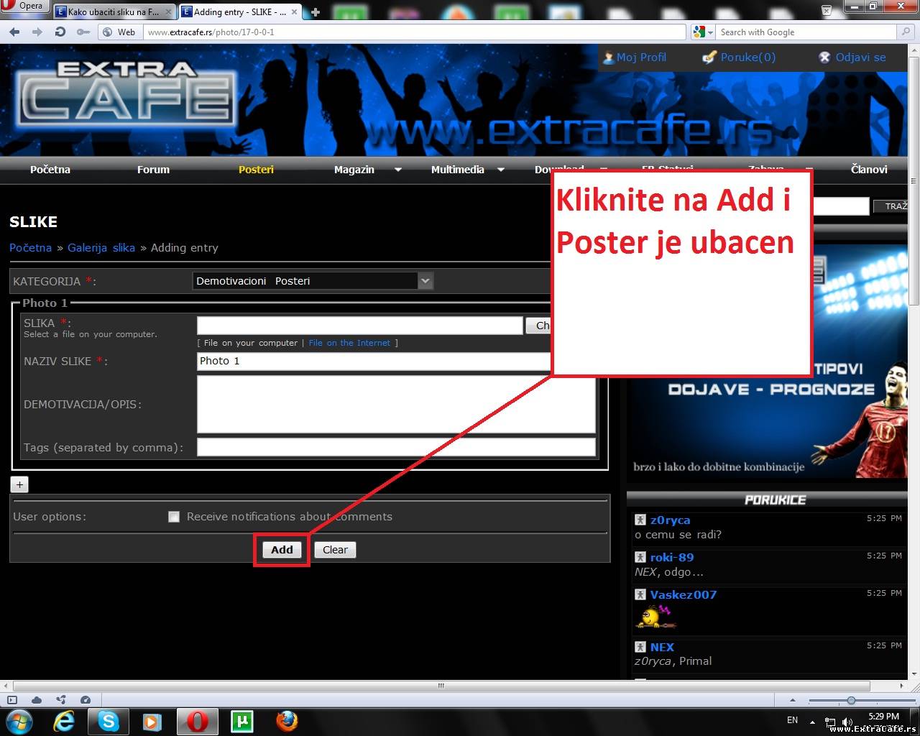Open Internet Explorer from the taskbar
920x736 pixels.
65,722
